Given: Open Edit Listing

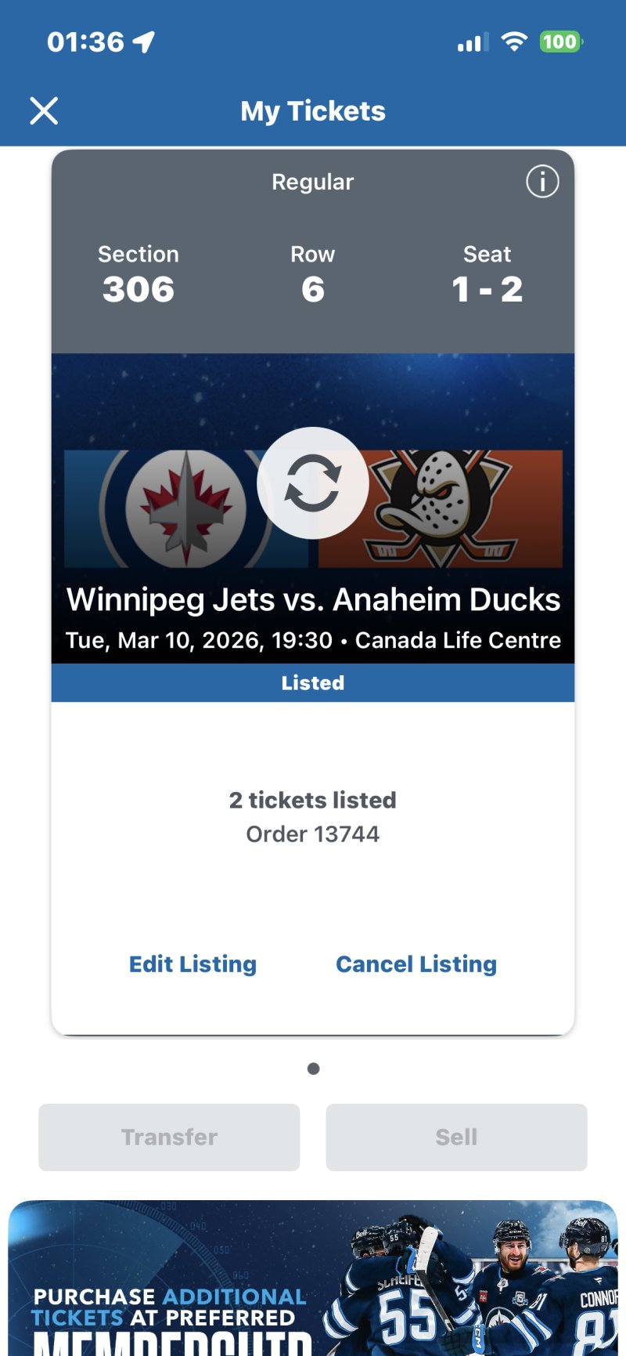Looking at the screenshot, I should coord(192,964).
